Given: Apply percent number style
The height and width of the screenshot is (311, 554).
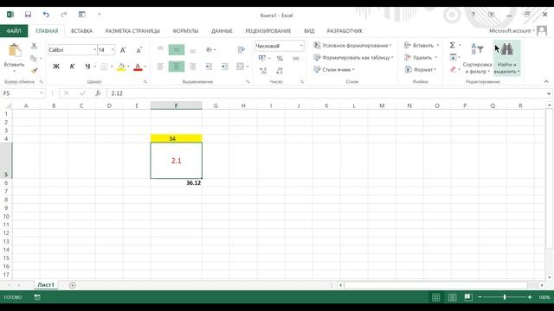Looking at the screenshot, I should (280, 58).
